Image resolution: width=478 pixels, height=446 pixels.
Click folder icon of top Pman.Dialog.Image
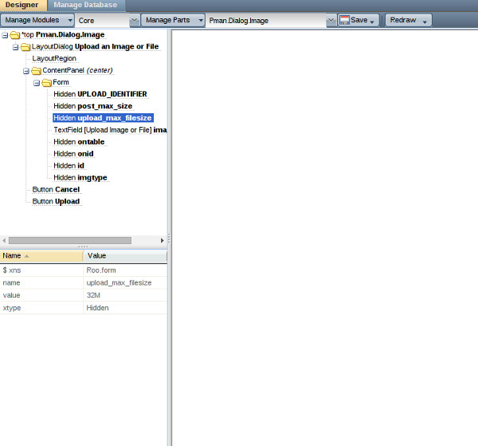coord(15,35)
